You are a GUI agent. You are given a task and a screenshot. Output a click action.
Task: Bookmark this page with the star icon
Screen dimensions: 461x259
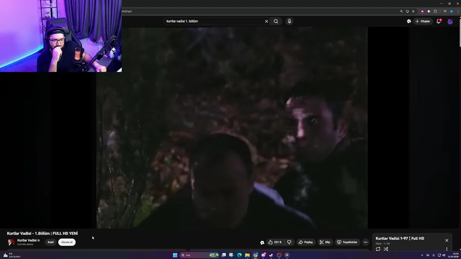(413, 12)
